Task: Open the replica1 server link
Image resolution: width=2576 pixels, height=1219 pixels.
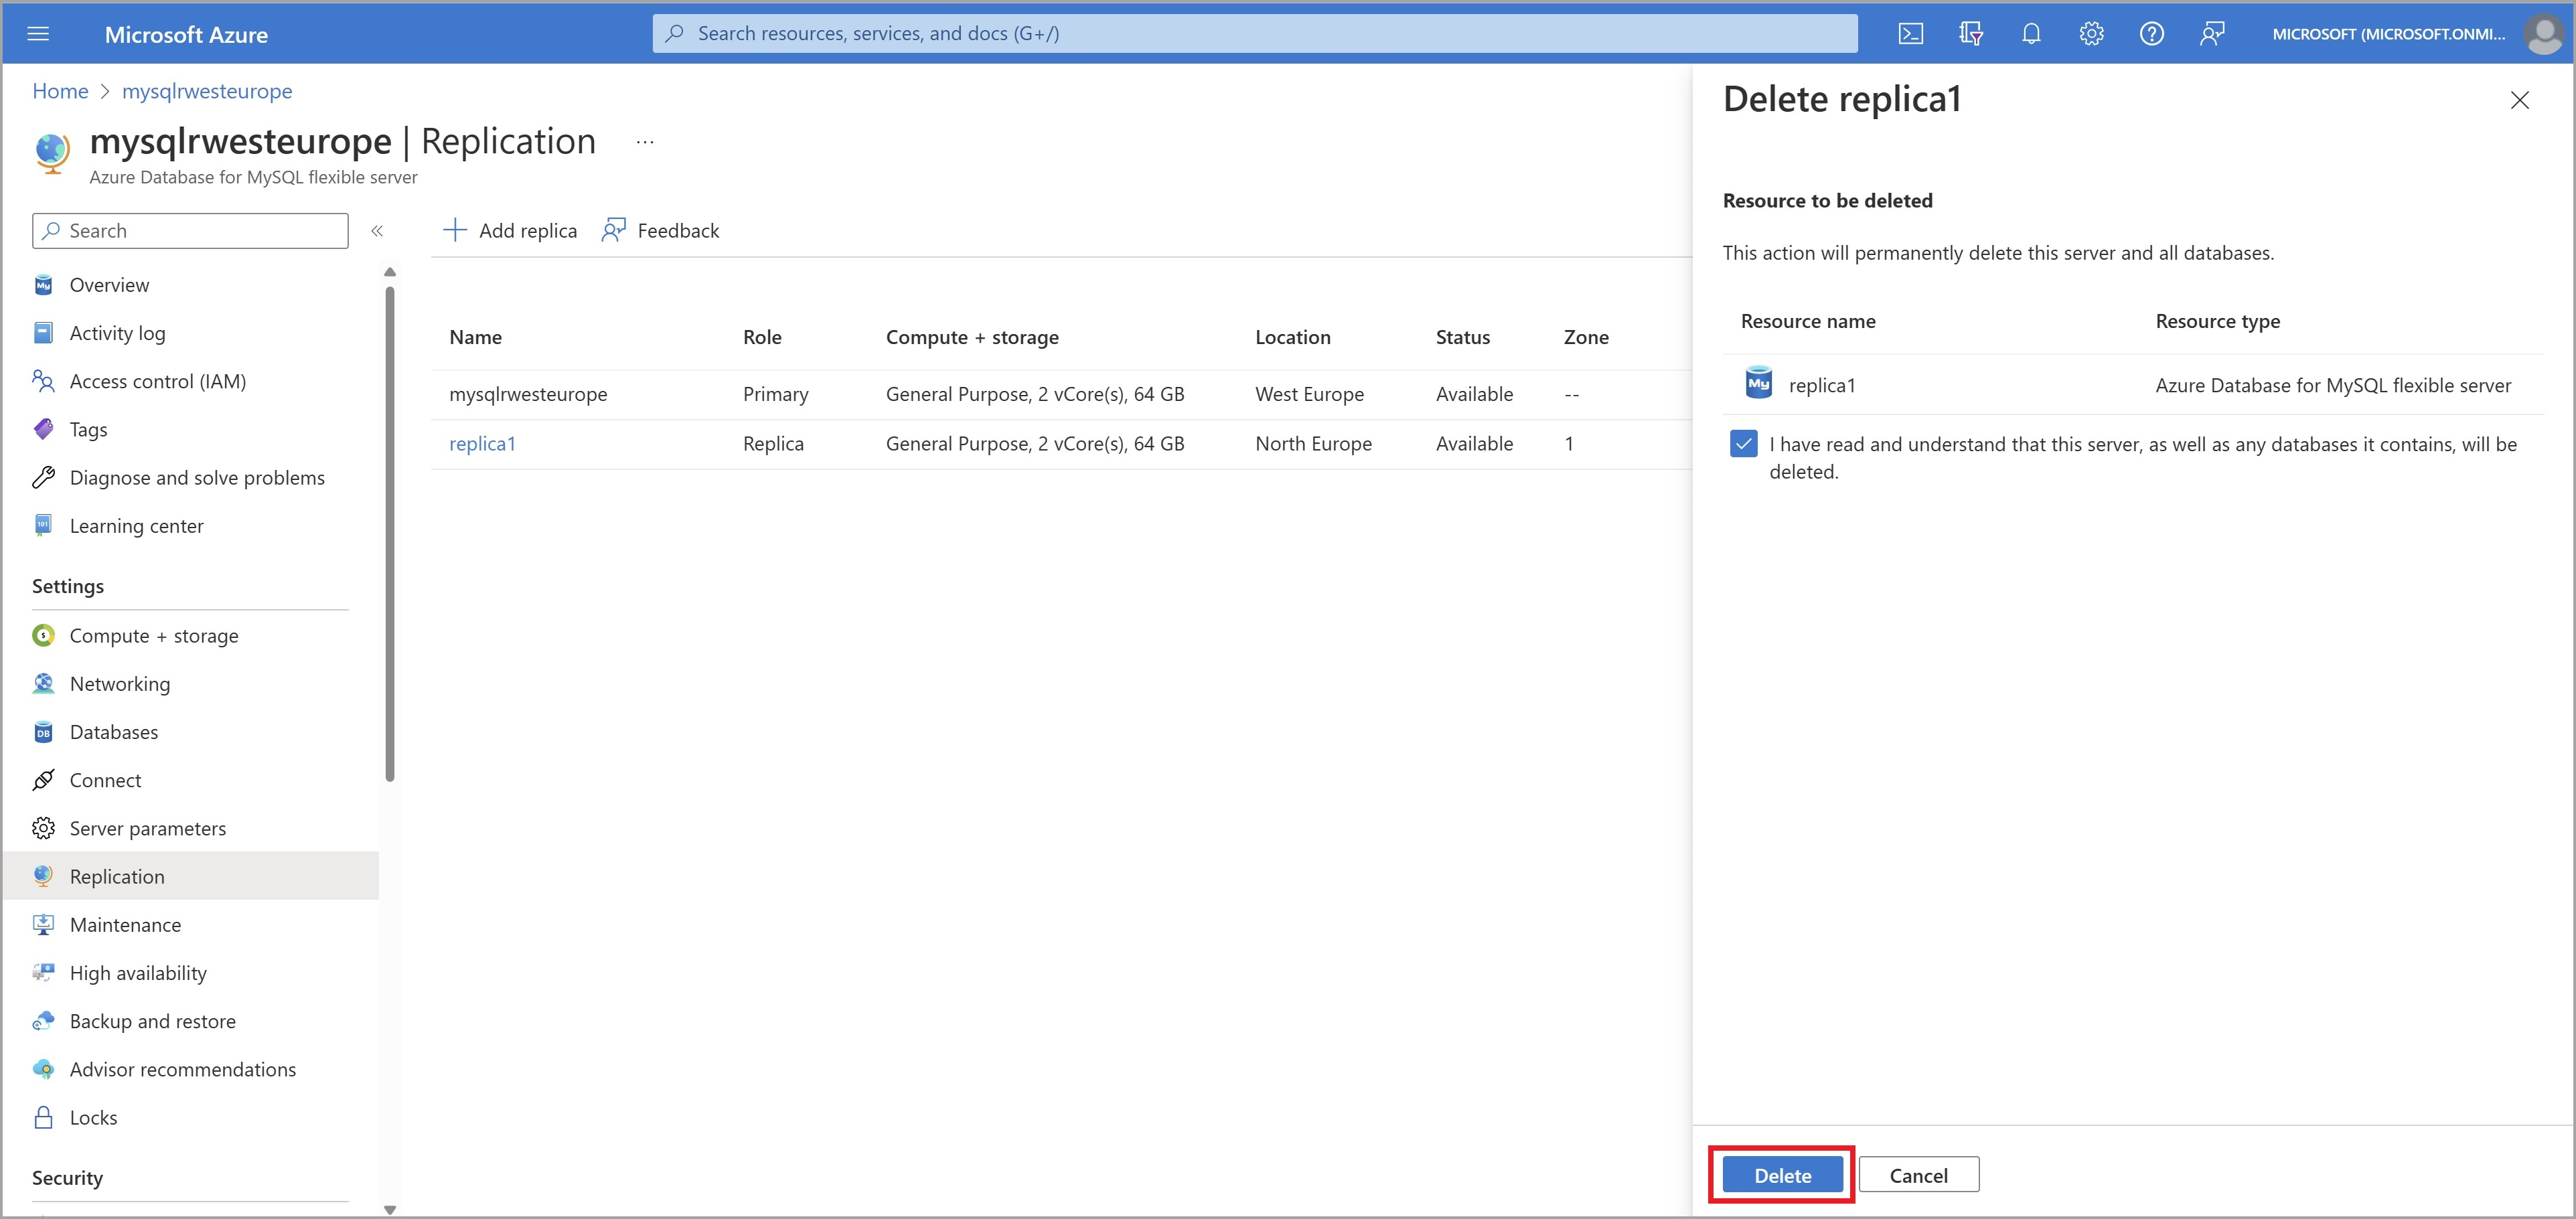Action: (482, 444)
